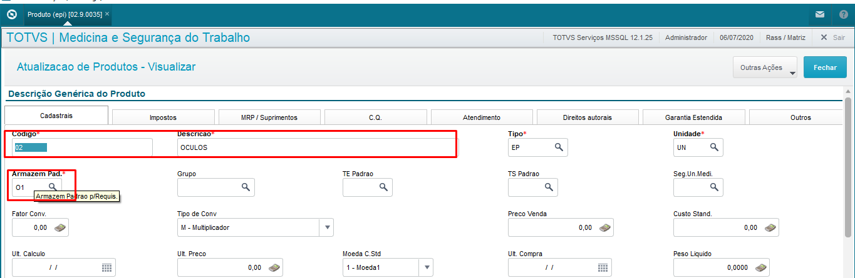Click the Codigo input field
This screenshot has height=278, width=855.
pos(82,147)
